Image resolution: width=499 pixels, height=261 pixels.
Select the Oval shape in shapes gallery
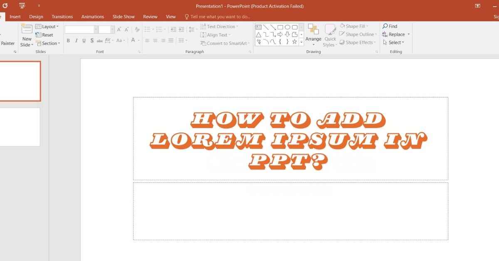tap(287, 27)
